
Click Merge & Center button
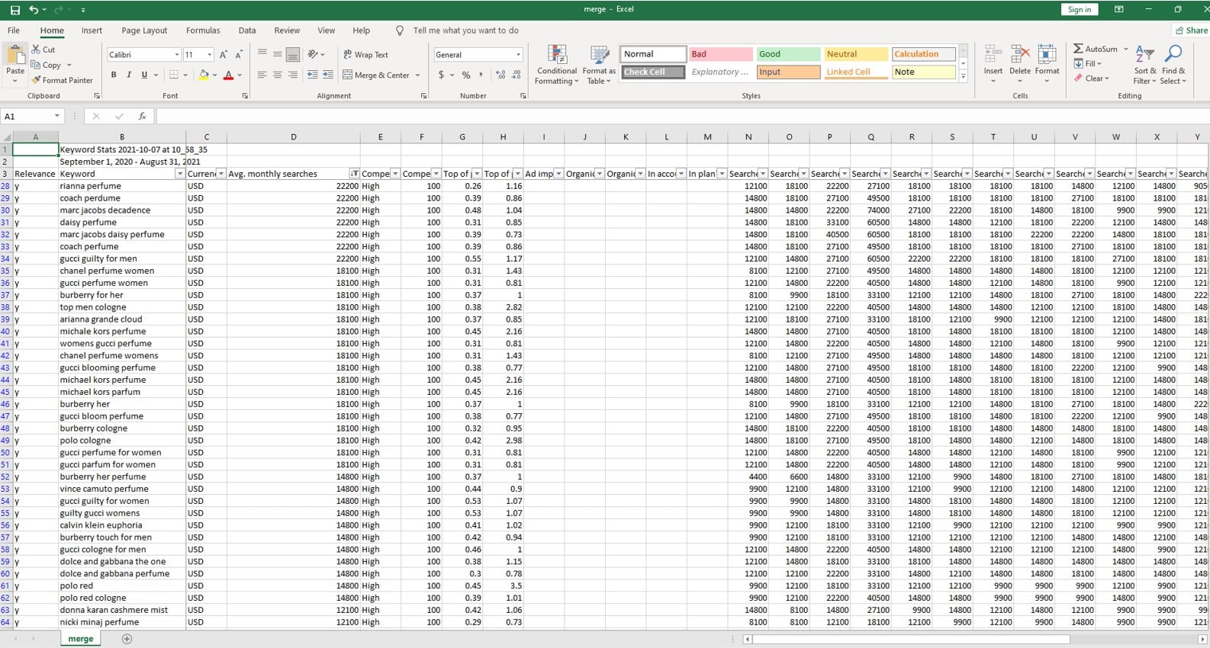tap(376, 75)
